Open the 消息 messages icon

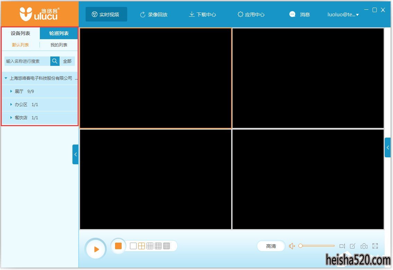292,15
